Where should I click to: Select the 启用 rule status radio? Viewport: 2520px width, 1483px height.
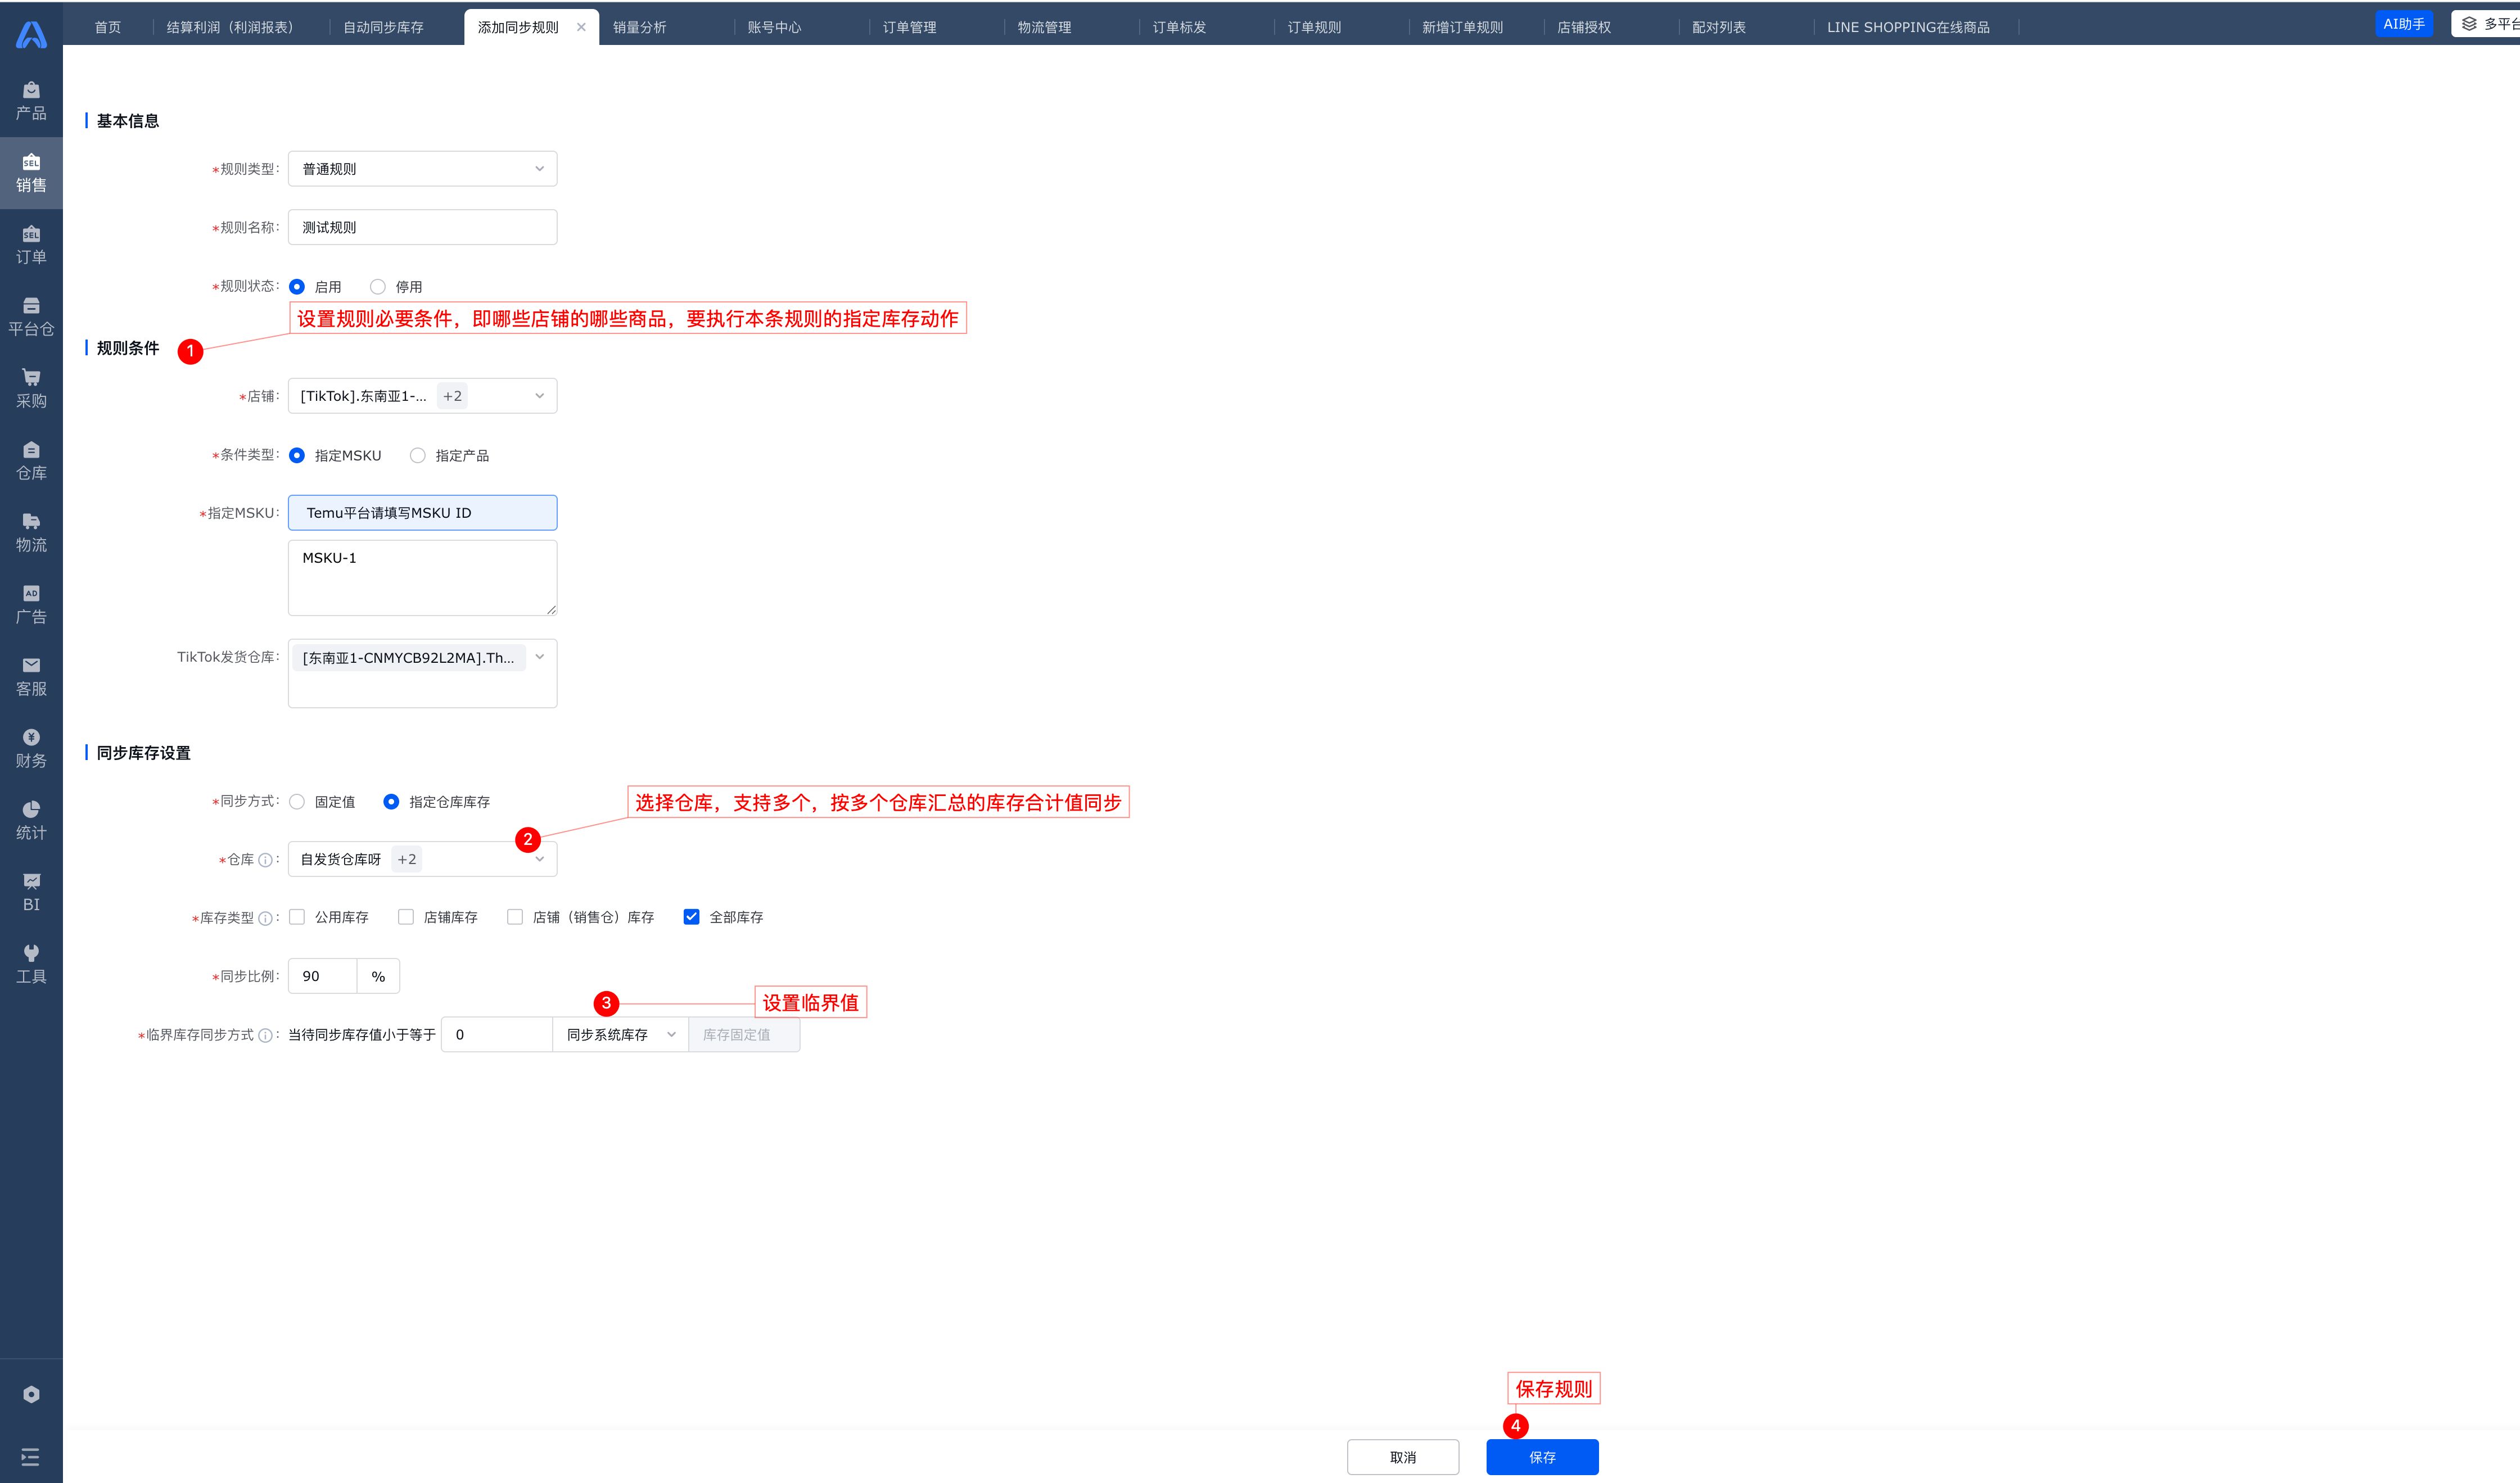[297, 287]
